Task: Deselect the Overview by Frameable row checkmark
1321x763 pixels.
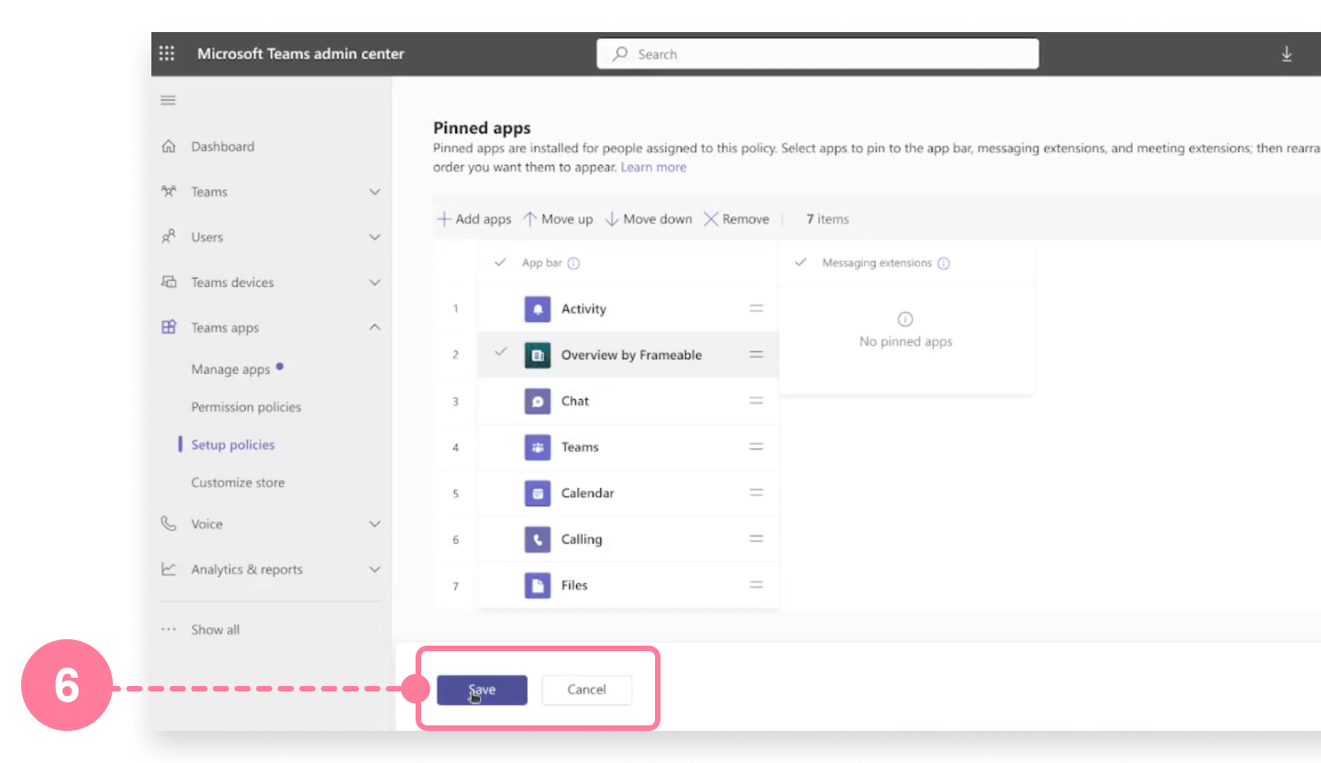Action: click(x=500, y=351)
